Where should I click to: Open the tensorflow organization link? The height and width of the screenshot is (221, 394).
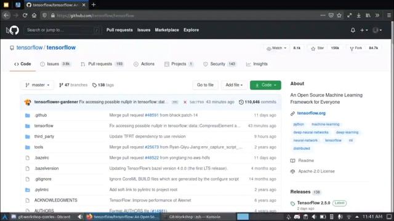point(30,48)
